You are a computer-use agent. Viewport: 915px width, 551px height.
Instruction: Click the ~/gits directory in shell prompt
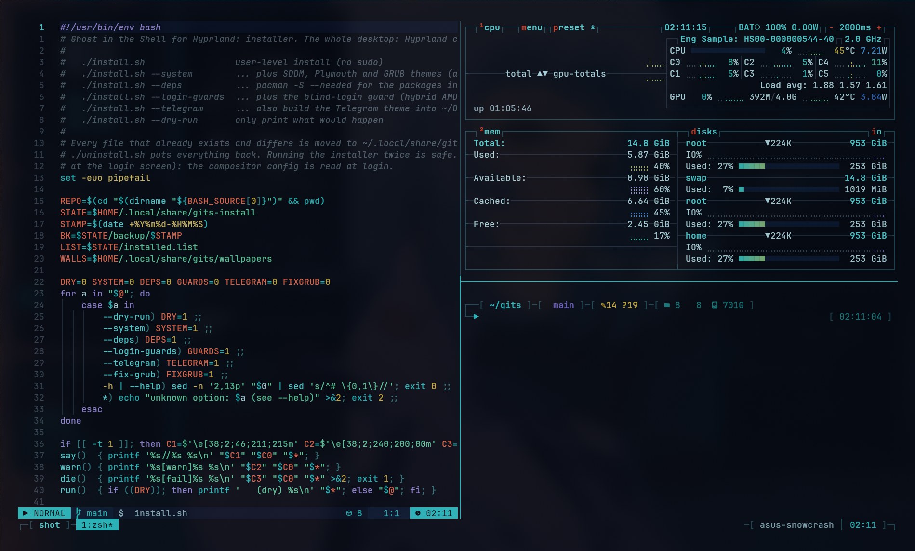point(505,305)
